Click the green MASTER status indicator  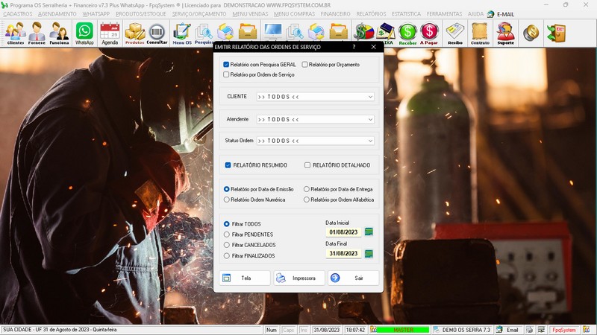tap(403, 330)
